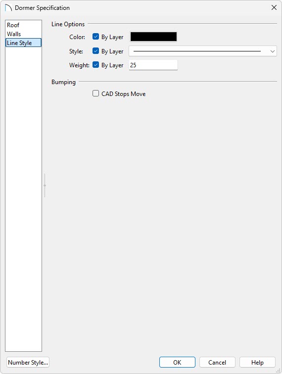Confirm with the OK button

tap(177, 362)
